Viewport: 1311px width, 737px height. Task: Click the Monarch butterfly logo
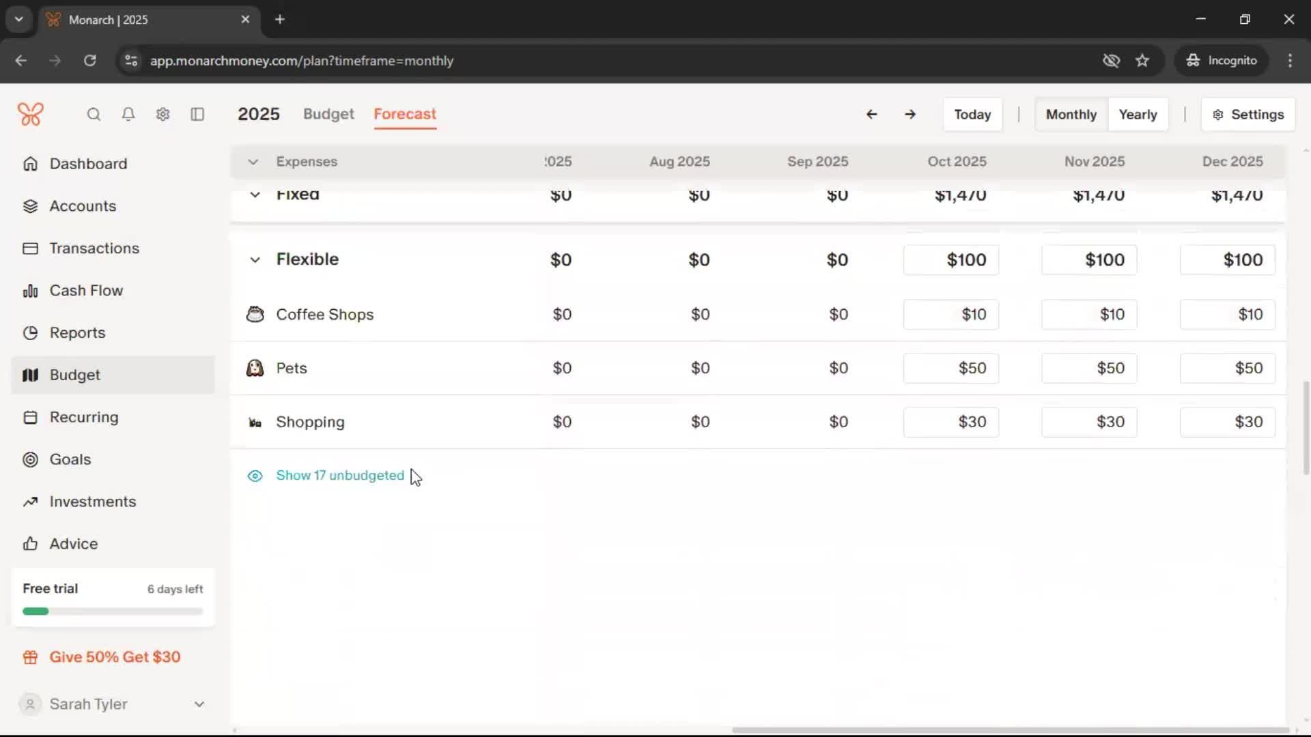coord(31,114)
